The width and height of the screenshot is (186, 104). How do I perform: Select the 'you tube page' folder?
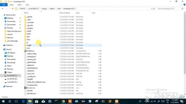click(x=12, y=41)
